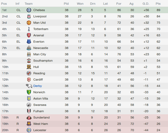
Task: Click the Tottenham cockerel logo
Action: [x=29, y=29]
